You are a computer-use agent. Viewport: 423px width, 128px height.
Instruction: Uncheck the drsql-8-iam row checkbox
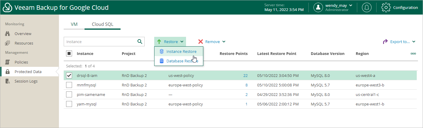[x=69, y=75]
